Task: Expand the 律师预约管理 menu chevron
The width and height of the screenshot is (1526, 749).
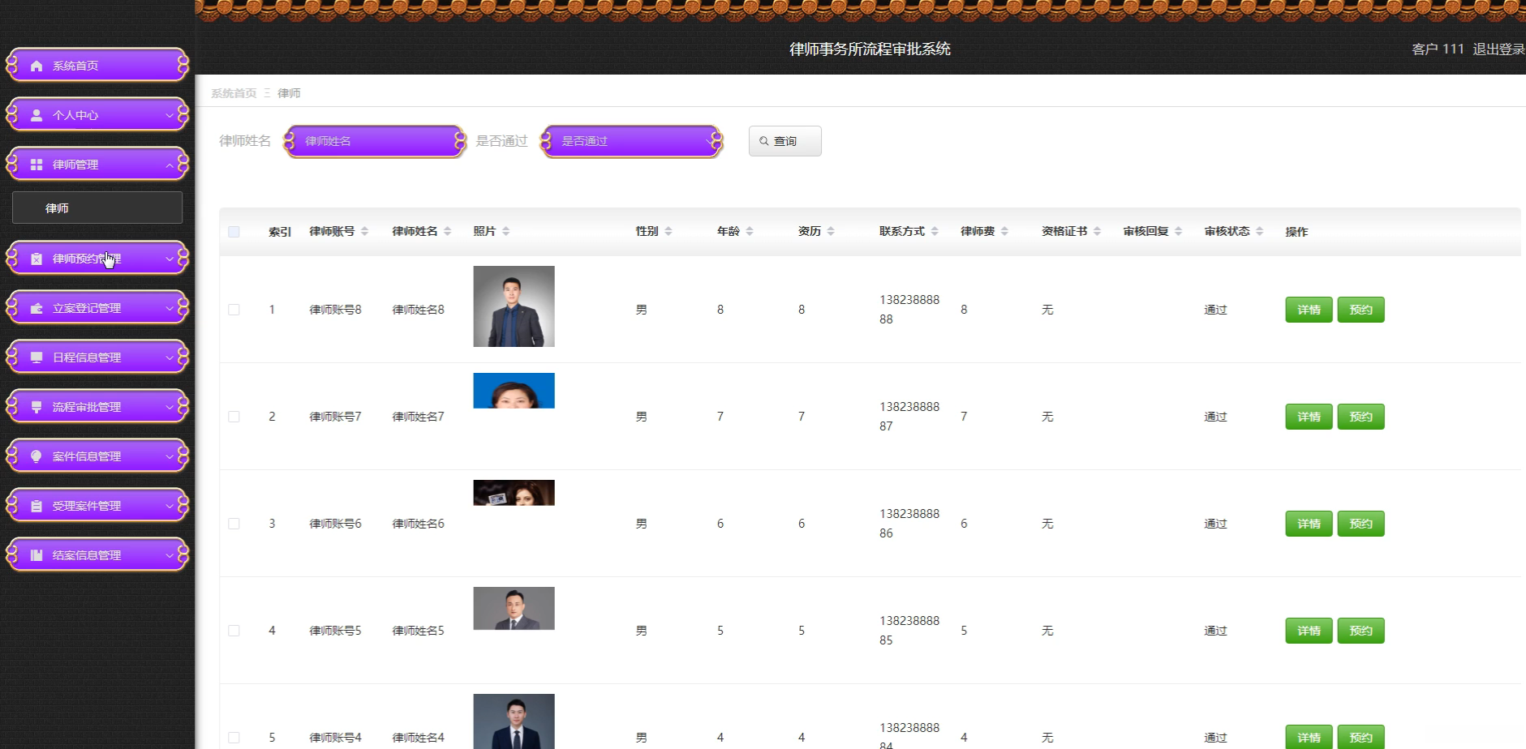Action: click(169, 259)
